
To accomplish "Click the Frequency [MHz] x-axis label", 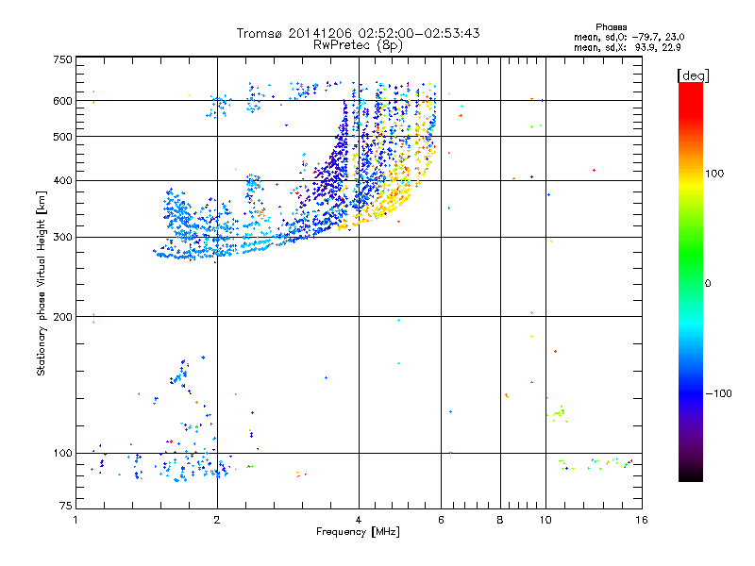I will [x=358, y=533].
